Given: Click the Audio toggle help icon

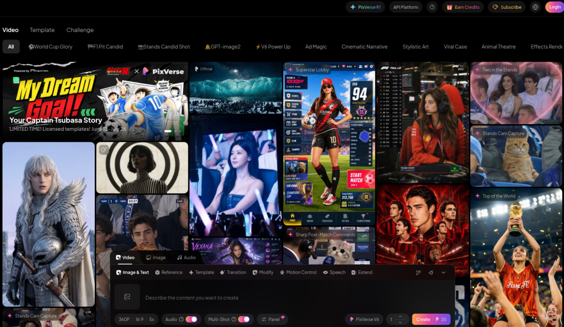Looking at the screenshot, I should click(x=181, y=319).
